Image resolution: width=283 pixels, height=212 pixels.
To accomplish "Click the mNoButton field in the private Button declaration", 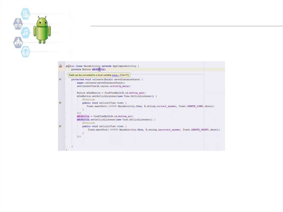I will (x=98, y=69).
